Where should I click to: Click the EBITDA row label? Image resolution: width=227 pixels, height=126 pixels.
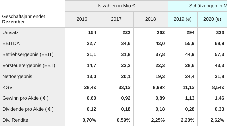point(11,44)
